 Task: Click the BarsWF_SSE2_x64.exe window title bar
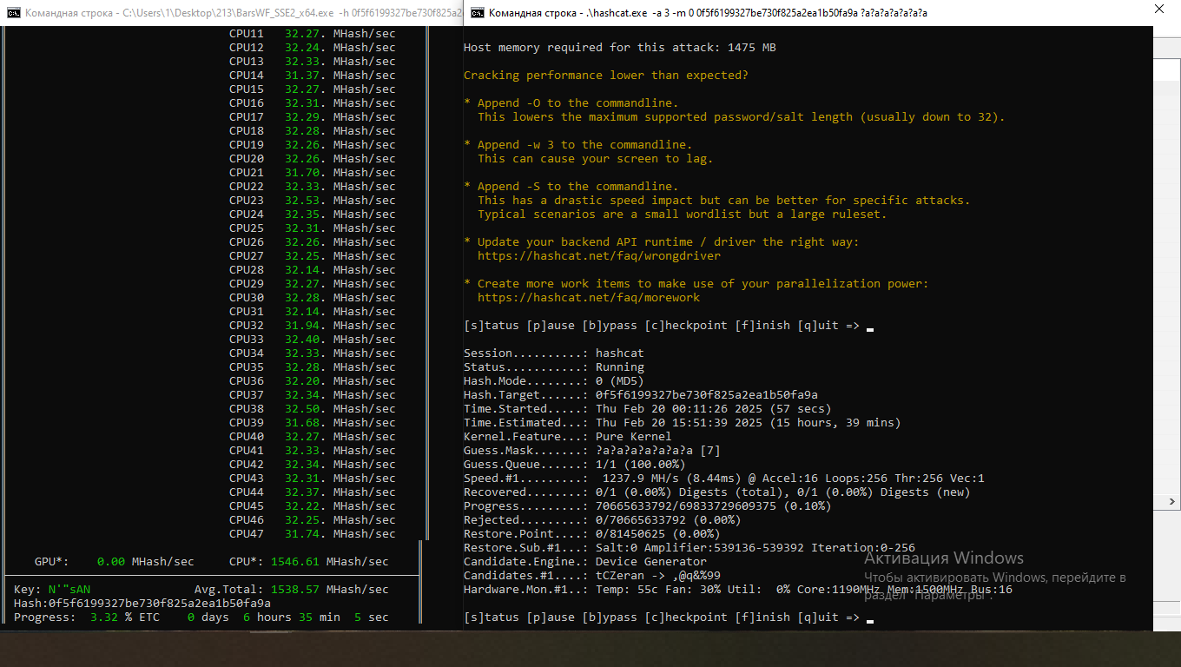coord(231,12)
